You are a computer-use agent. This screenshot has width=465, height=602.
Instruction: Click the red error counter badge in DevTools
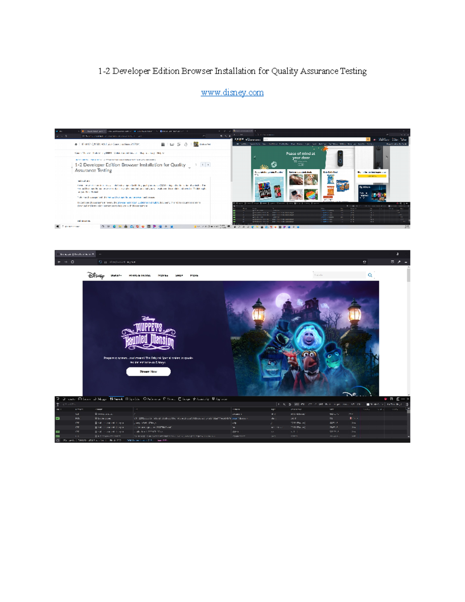tap(386, 399)
